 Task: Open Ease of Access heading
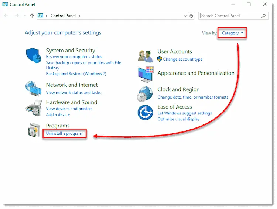(175, 107)
